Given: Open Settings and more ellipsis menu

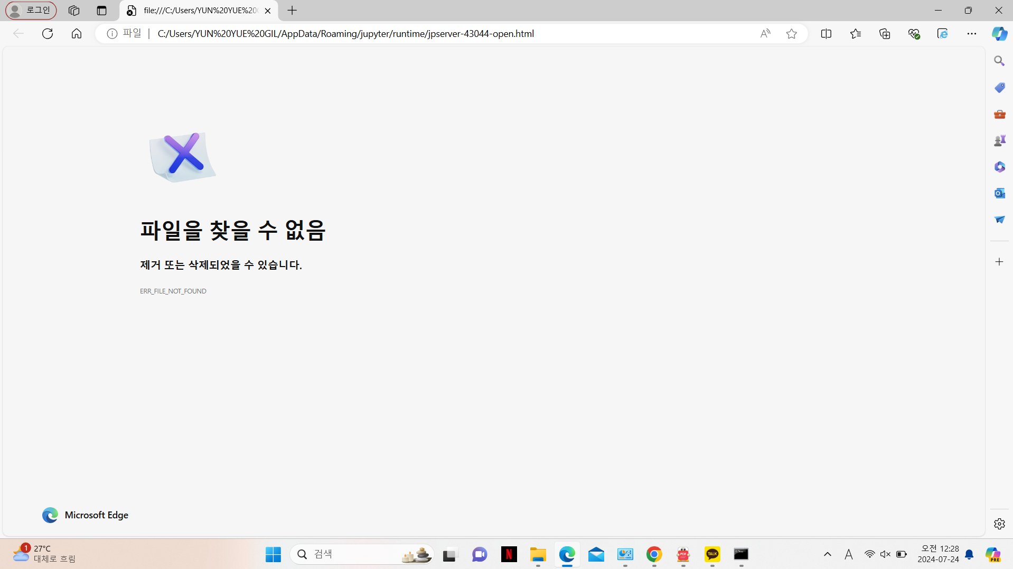Looking at the screenshot, I should [972, 34].
